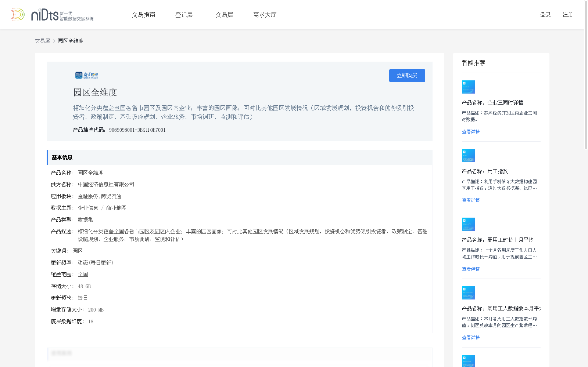Click the 200 MB incremental storage value
The width and height of the screenshot is (588, 367).
point(96,310)
